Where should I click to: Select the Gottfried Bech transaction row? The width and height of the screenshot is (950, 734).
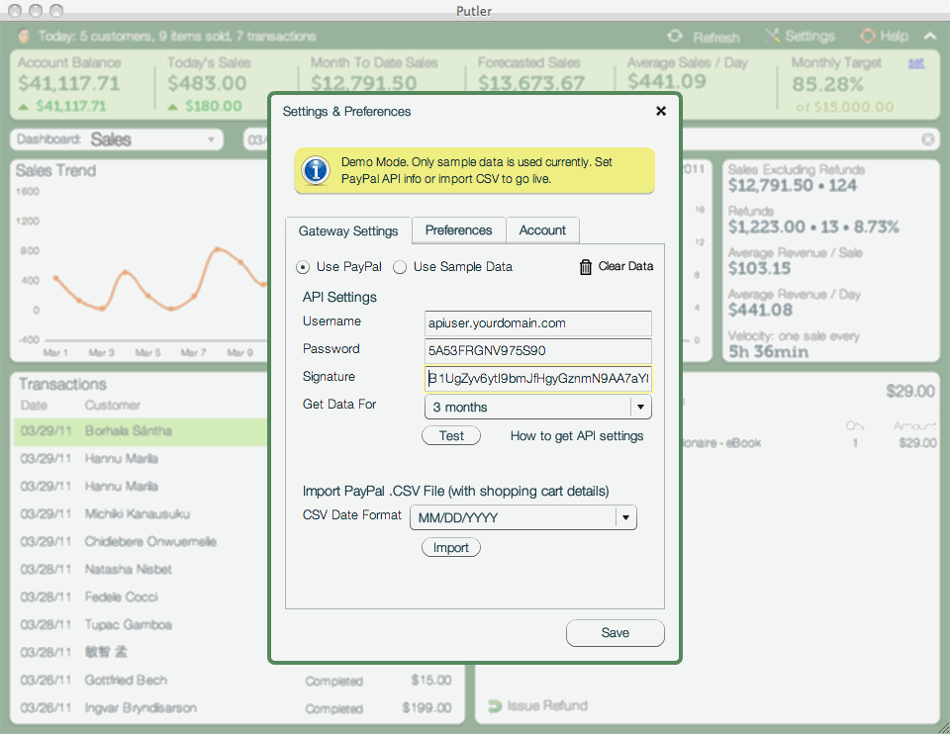point(237,681)
